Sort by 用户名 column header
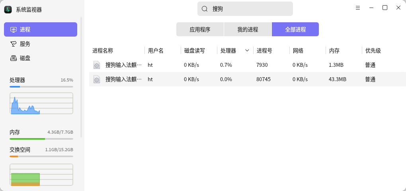 pyautogui.click(x=163, y=51)
